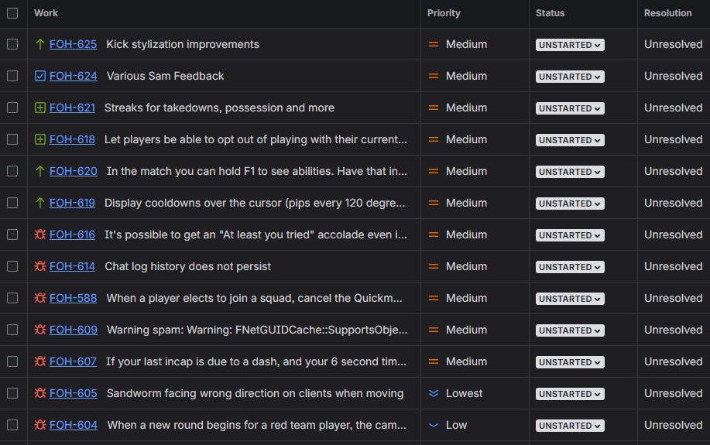Click the Low priority icon for FOH-604
The width and height of the screenshot is (710, 445).
click(434, 426)
